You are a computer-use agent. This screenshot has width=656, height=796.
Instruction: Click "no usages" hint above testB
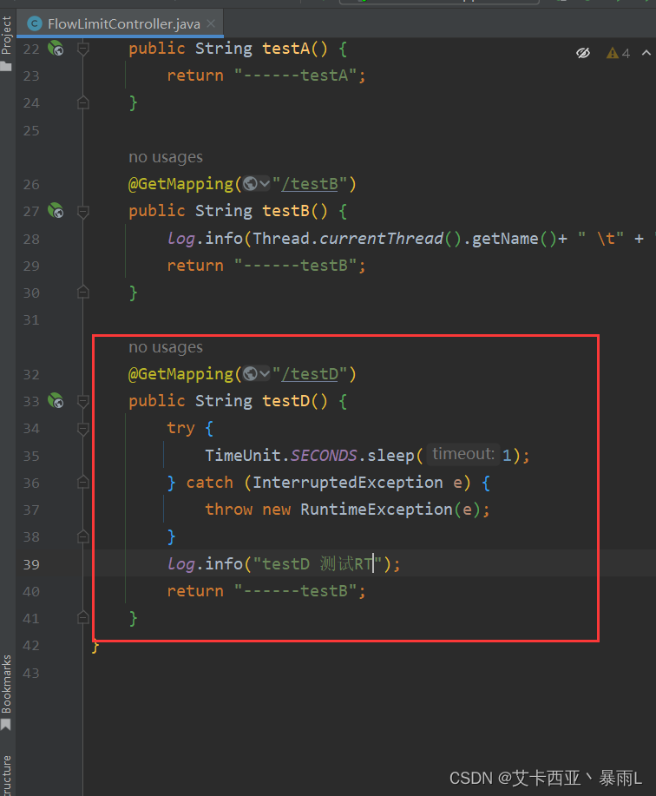coord(166,157)
